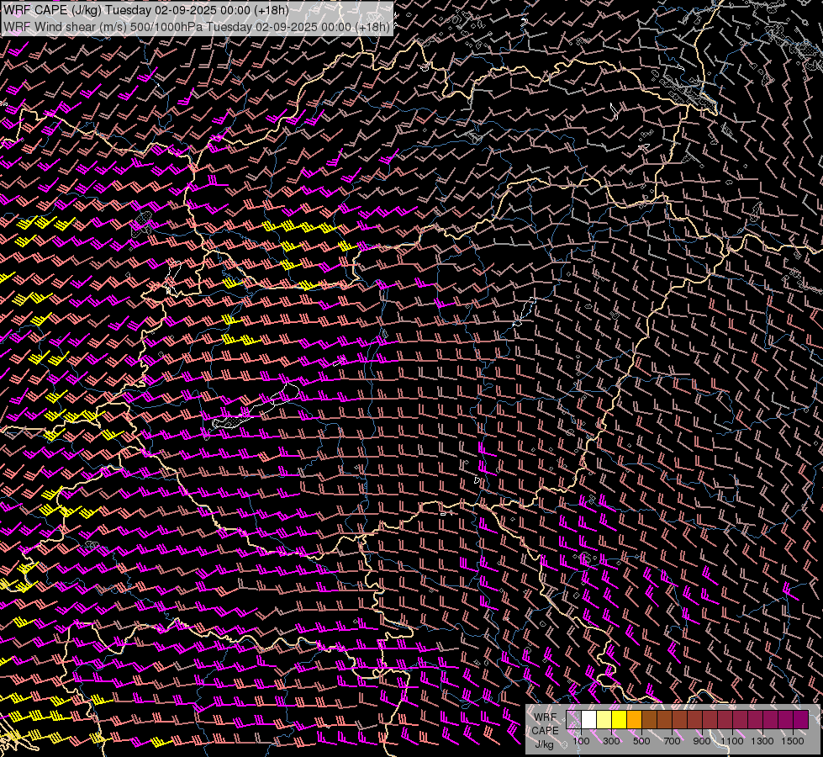Pick the bright yellow CAPE legend swatch
Viewport: 823px width, 757px height.
tap(620, 720)
